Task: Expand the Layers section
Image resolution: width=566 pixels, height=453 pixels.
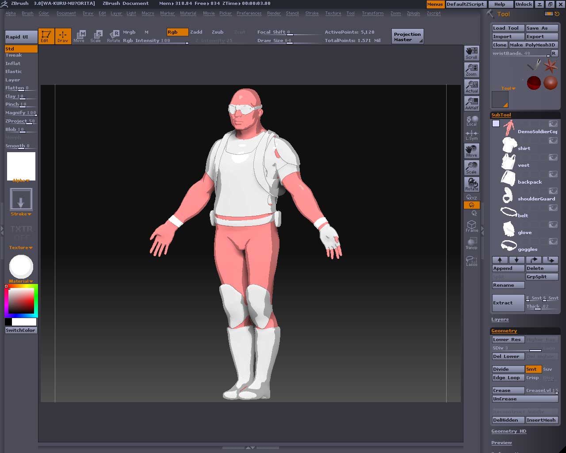Action: coord(500,319)
